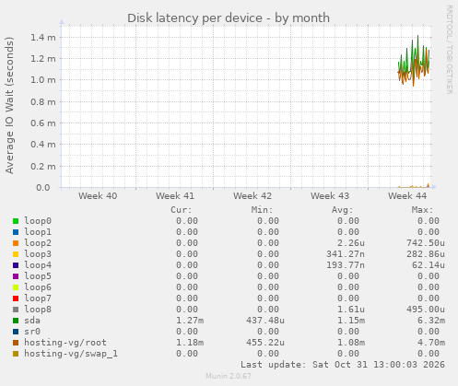Click hosting-vg/root average value 1.08m
This screenshot has height=386, width=458.
point(351,343)
